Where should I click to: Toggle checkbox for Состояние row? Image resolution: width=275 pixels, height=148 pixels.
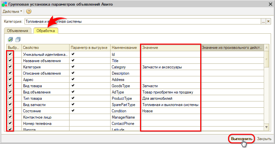click(x=10, y=111)
